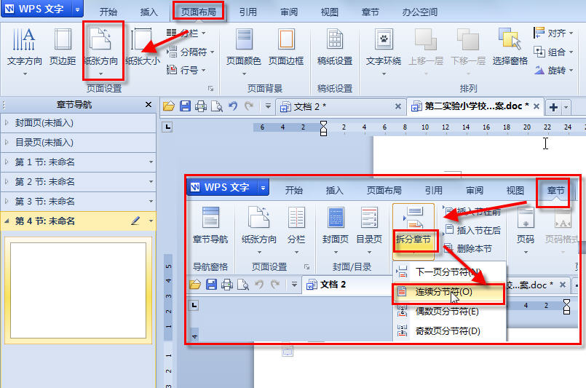Image resolution: width=586 pixels, height=388 pixels.
Task: Save with disk icon in inset toolbar
Action: click(x=212, y=285)
